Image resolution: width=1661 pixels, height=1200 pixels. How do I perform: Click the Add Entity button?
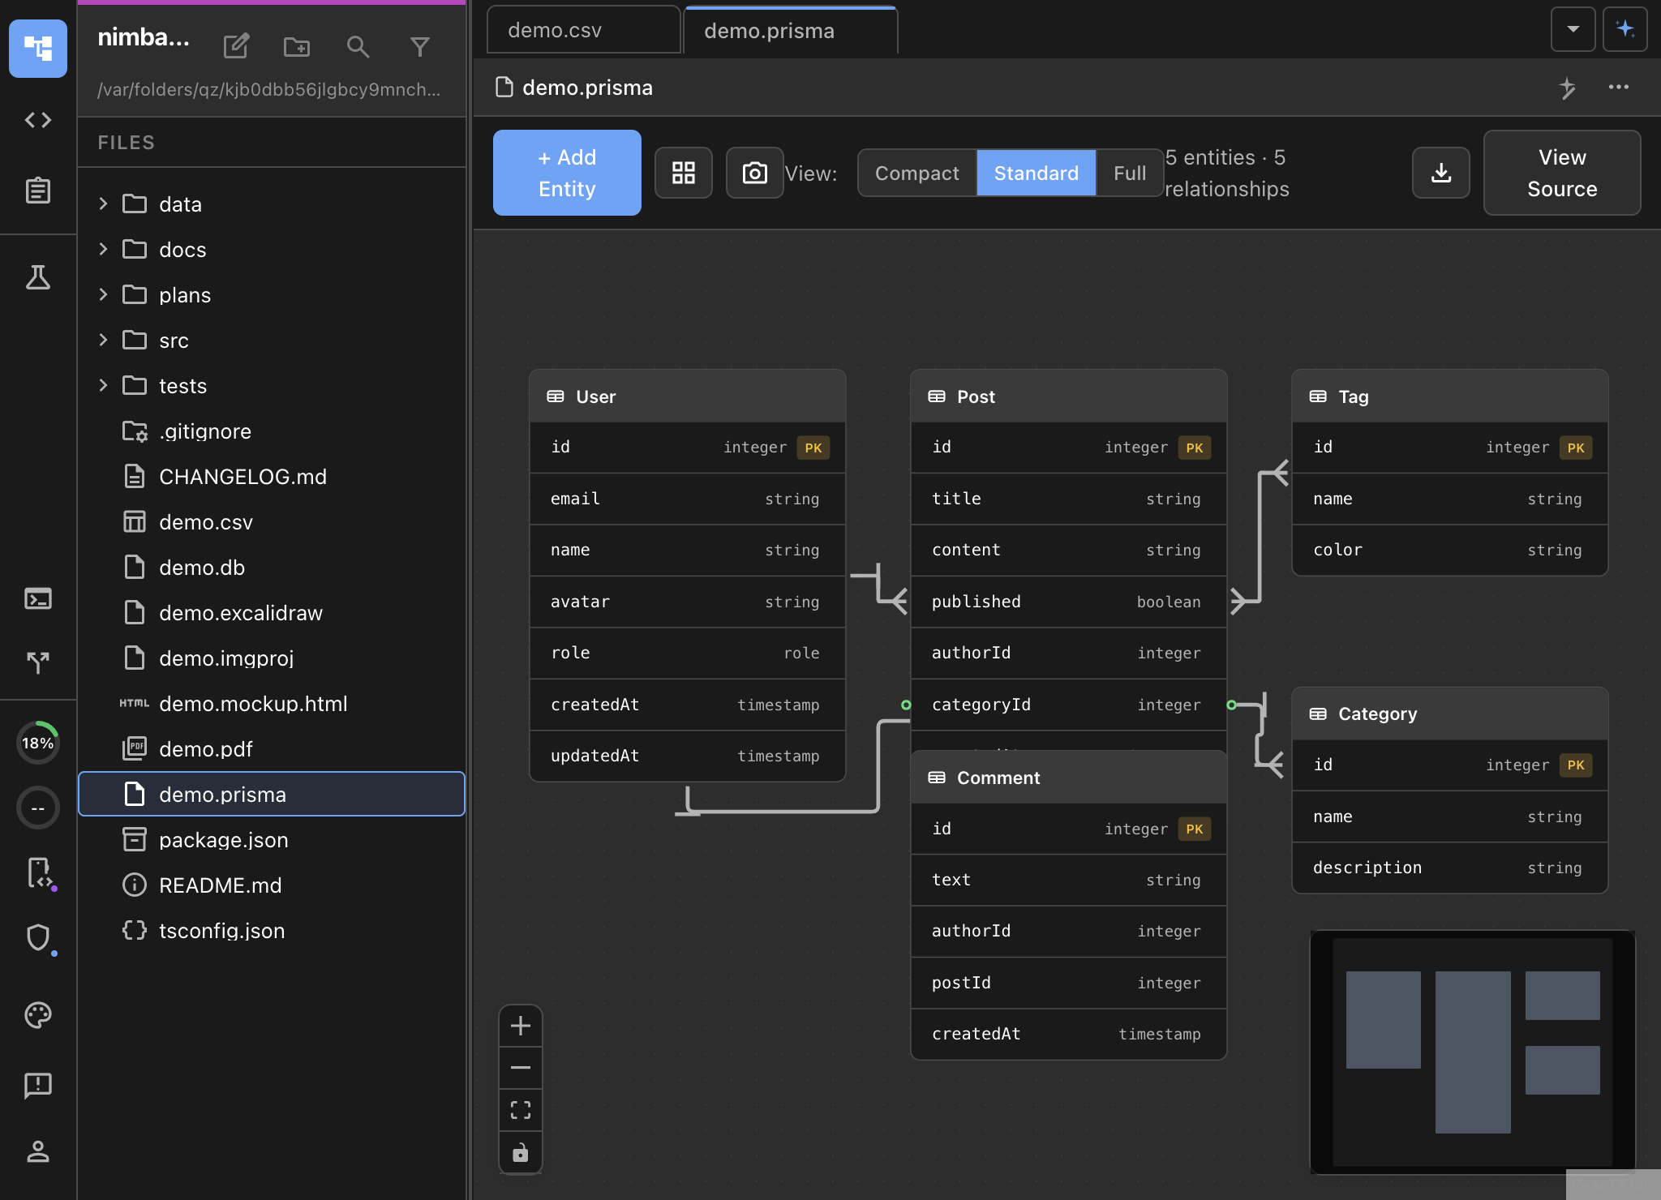[567, 173]
